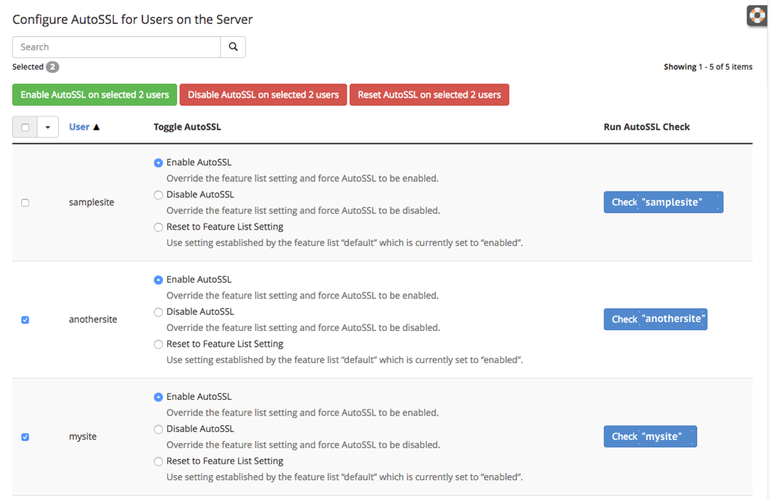Run the Check "anothersite" action
The height and width of the screenshot is (499, 770).
point(655,319)
